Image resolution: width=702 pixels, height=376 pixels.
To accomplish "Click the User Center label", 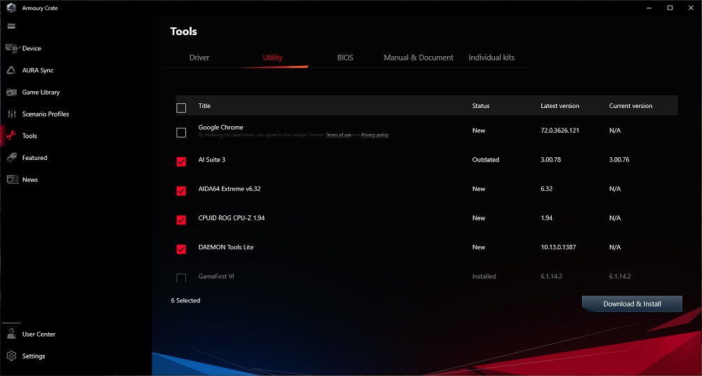I will (39, 334).
